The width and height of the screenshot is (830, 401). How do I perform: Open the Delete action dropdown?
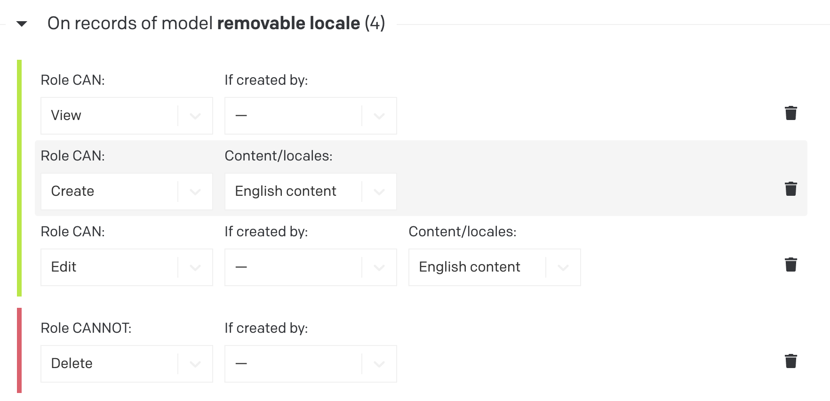click(127, 364)
